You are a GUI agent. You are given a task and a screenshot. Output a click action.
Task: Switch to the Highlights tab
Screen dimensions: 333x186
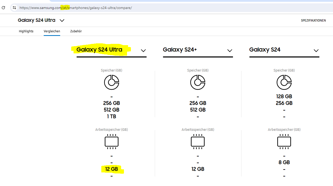26,31
